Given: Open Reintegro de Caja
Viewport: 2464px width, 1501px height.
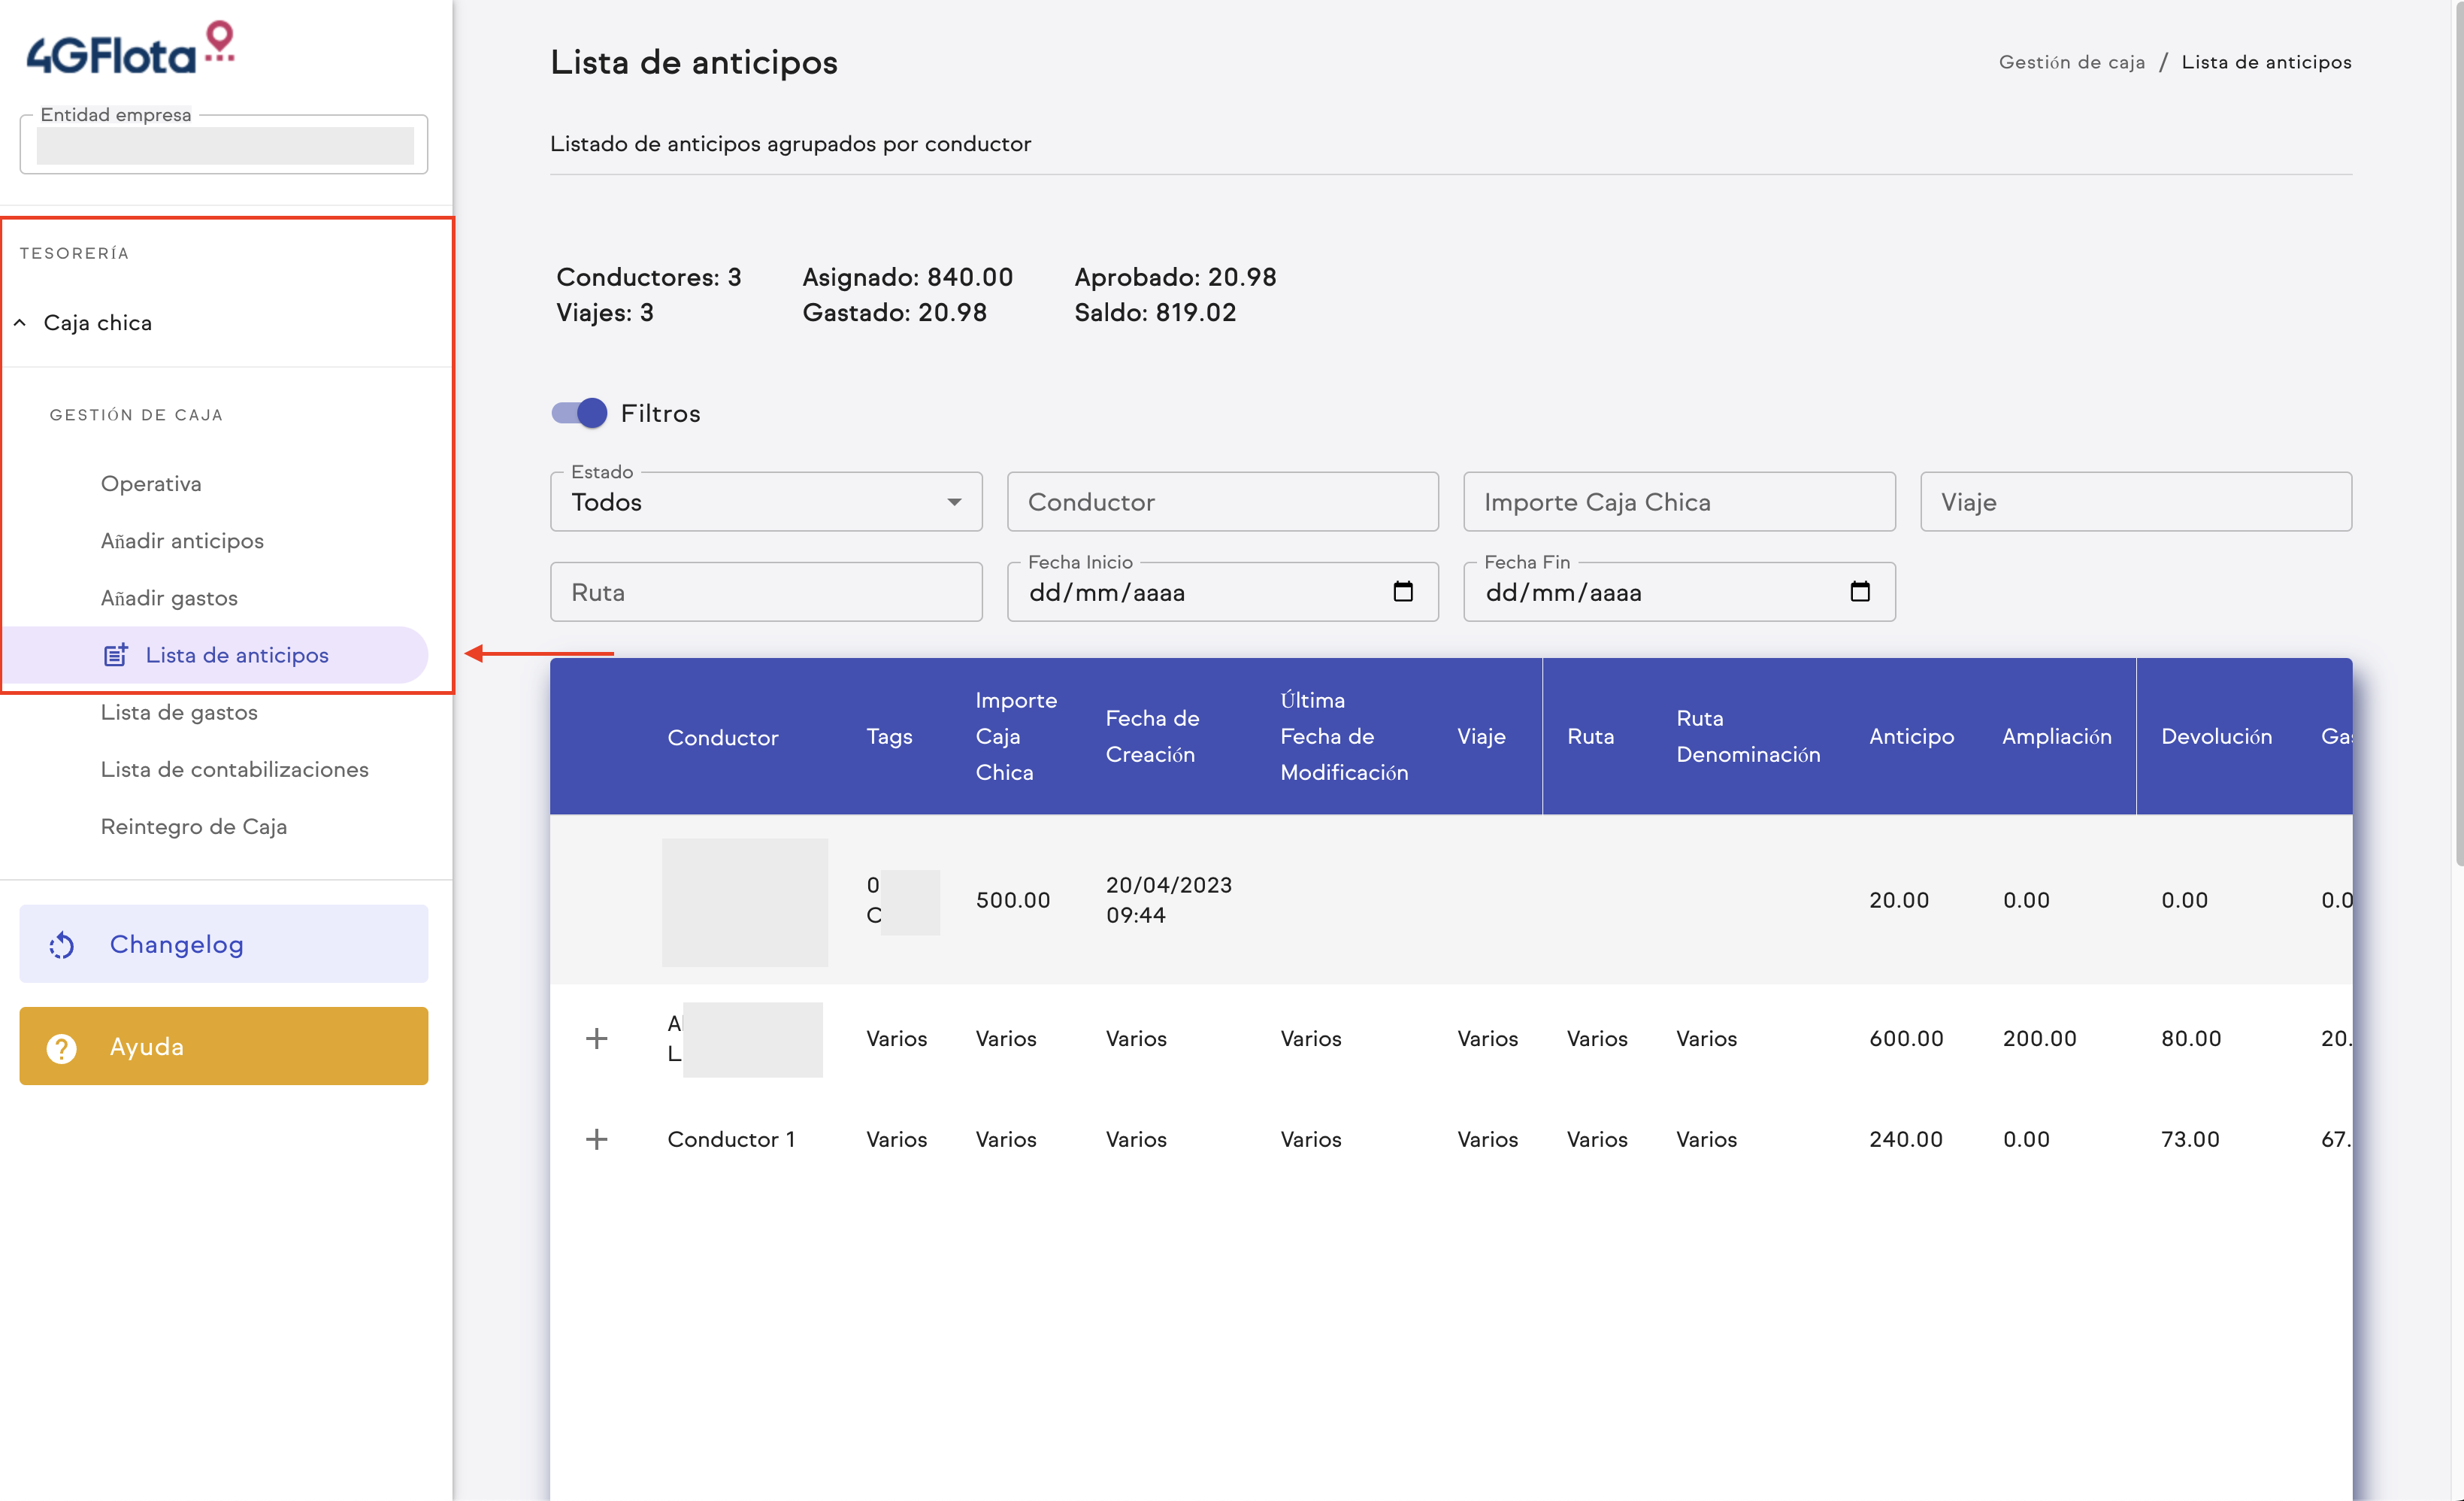Looking at the screenshot, I should coord(194,826).
